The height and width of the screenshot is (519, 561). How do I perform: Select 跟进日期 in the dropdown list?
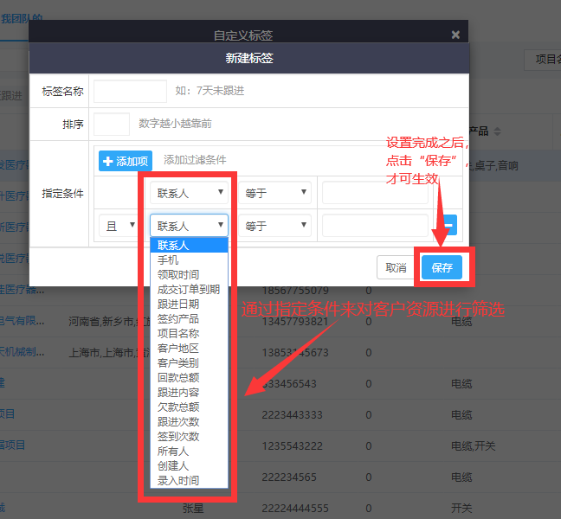(189, 304)
